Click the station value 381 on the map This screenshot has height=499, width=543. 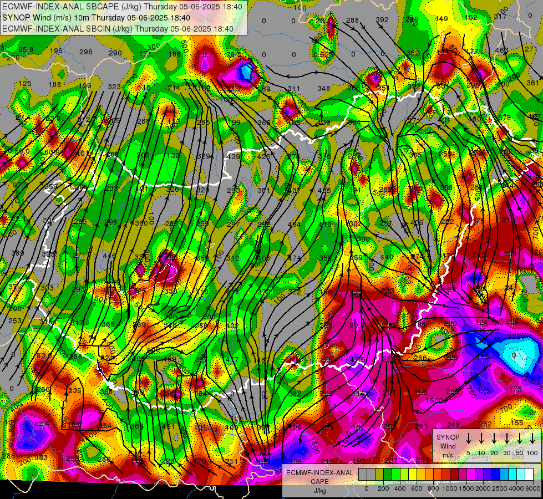point(263,191)
